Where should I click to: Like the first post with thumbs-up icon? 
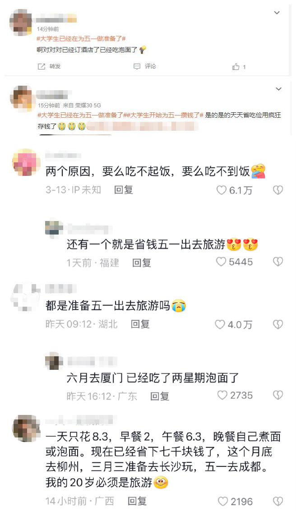pyautogui.click(x=236, y=67)
